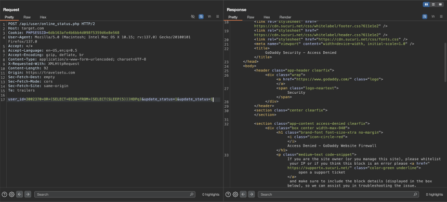
Task: Open Pretty tab in Request panel
Action: click(9, 17)
